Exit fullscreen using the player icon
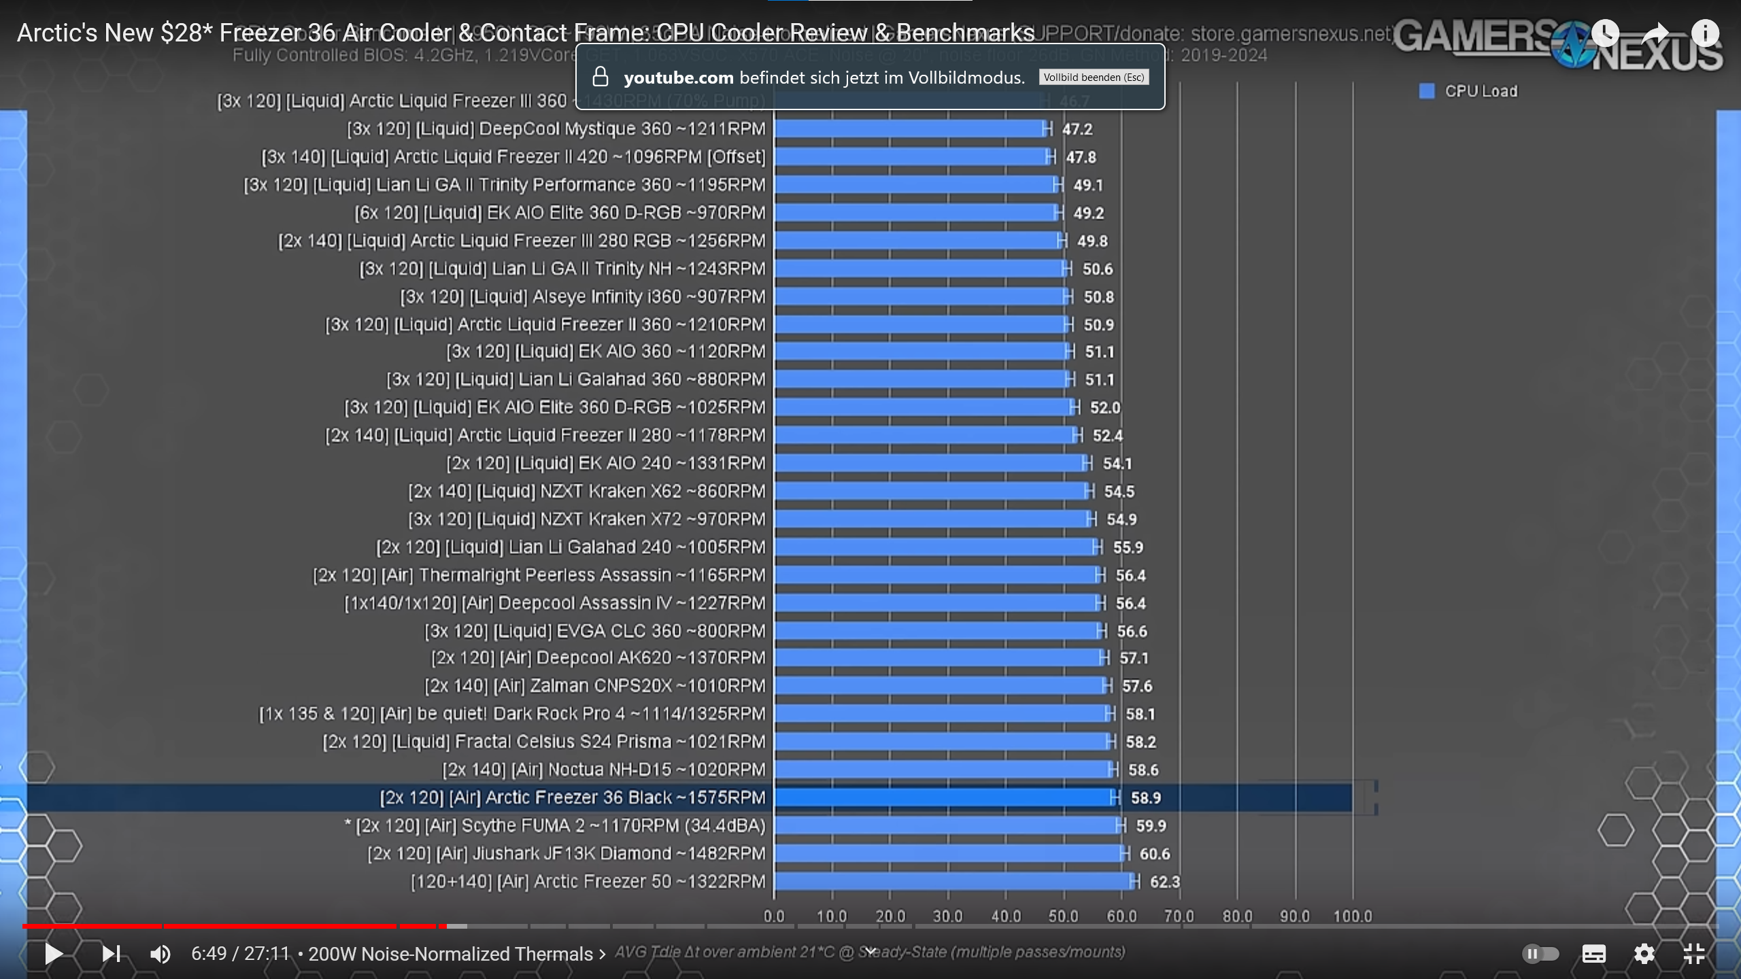Viewport: 1741px width, 979px height. (1693, 954)
